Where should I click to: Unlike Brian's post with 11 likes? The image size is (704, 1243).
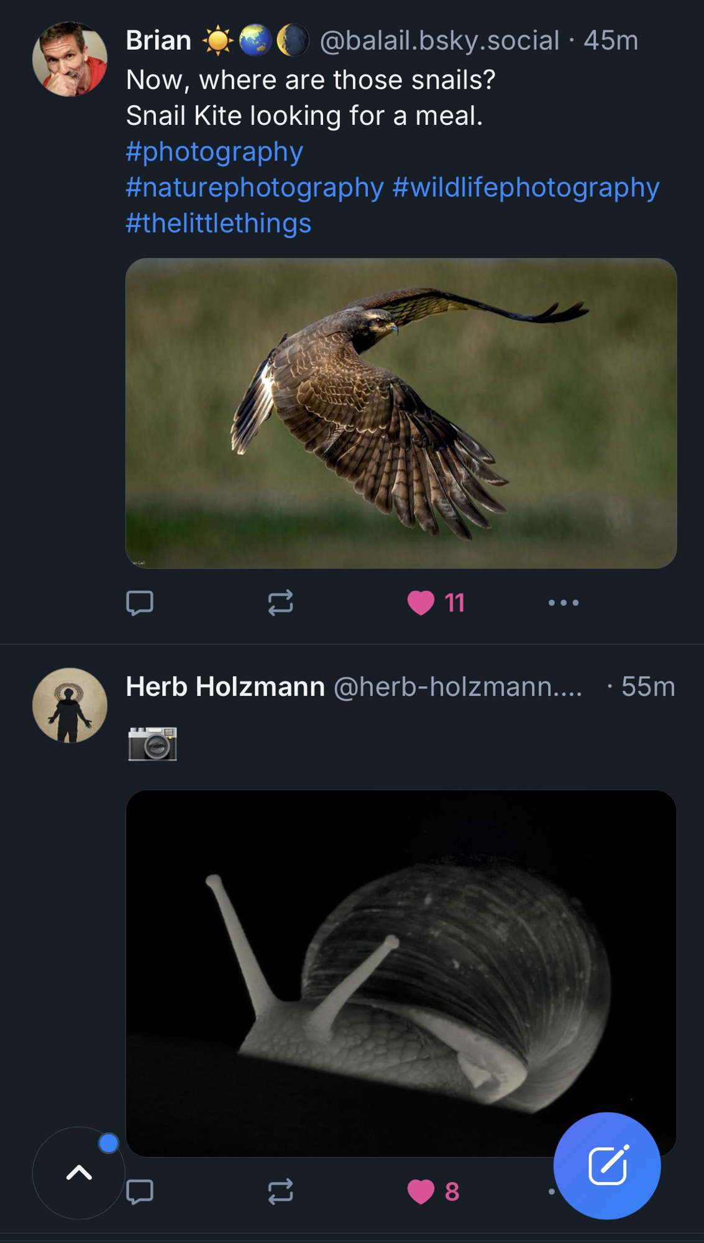coord(421,603)
